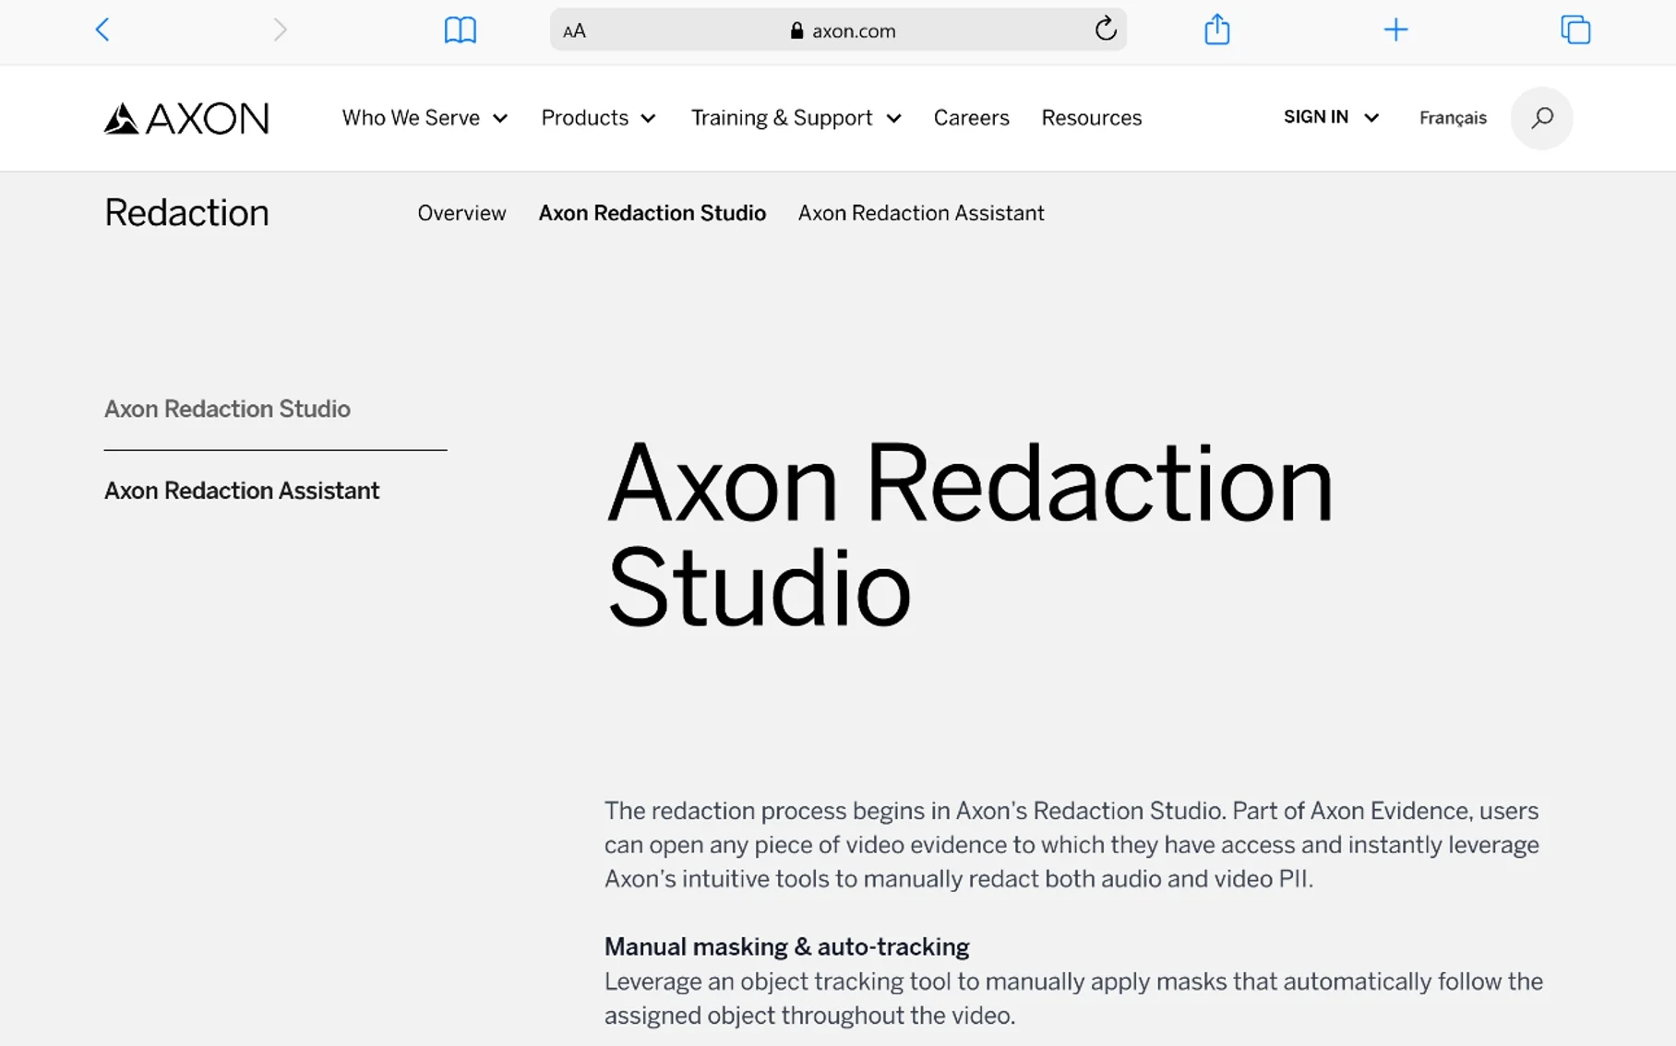
Task: Click the large Axon Redaction Studio heading
Action: 969,535
